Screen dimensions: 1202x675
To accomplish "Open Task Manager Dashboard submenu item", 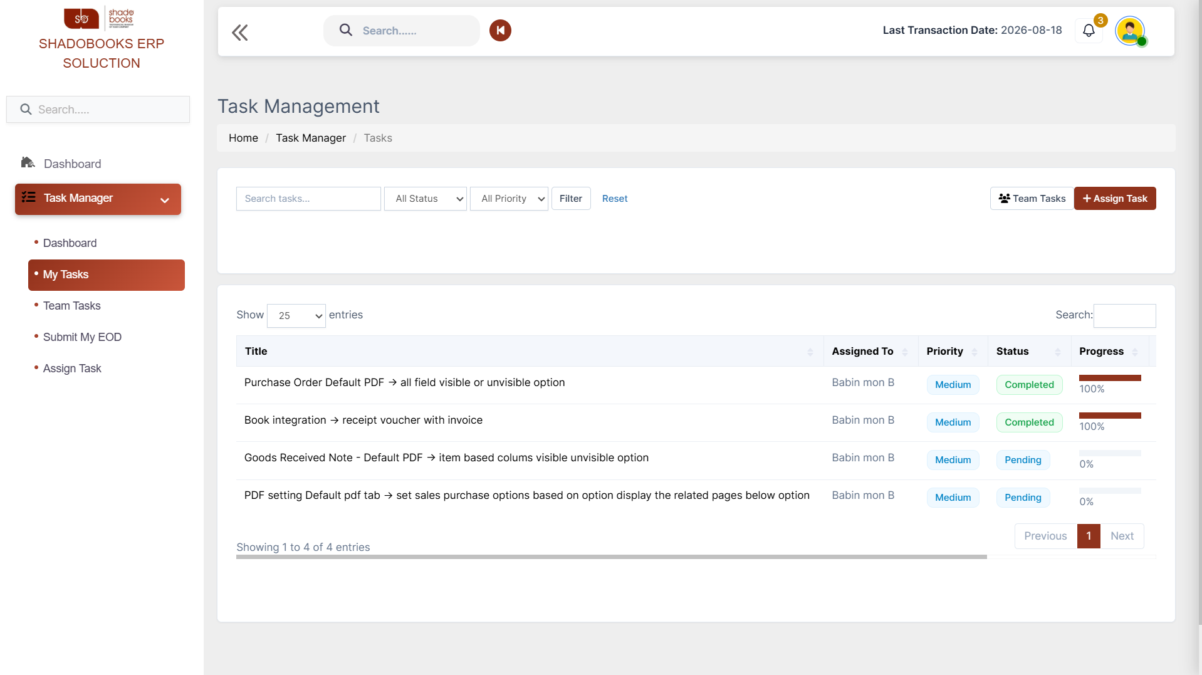I will click(70, 243).
